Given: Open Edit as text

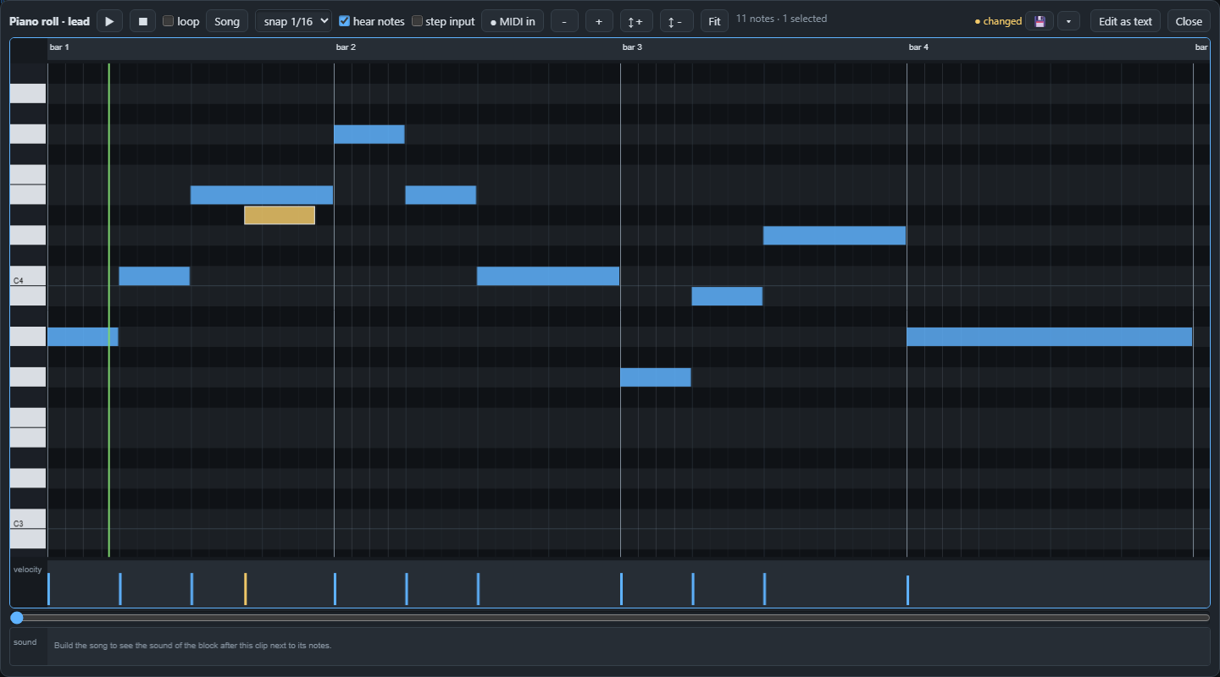Looking at the screenshot, I should pos(1125,21).
